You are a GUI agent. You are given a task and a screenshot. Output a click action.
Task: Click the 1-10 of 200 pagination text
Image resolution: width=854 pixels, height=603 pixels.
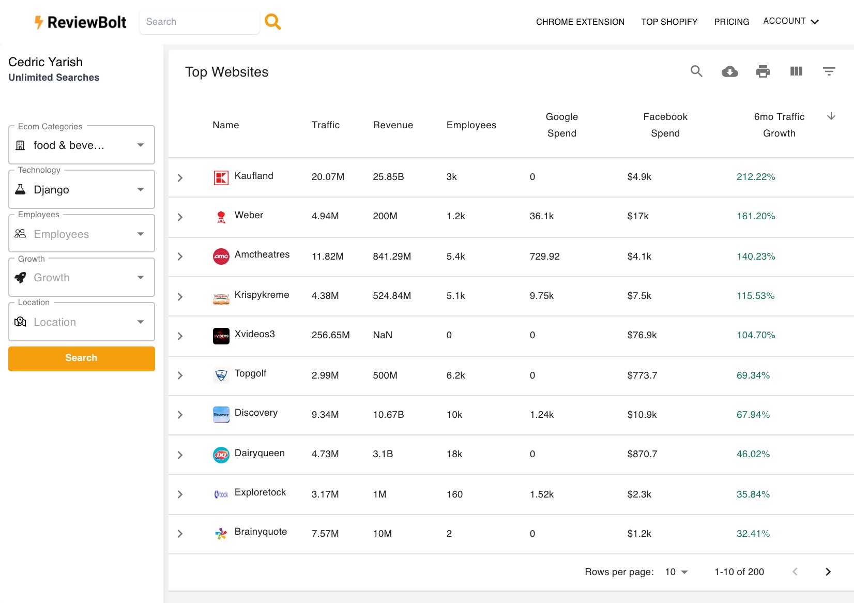click(739, 572)
